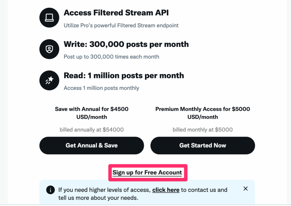The width and height of the screenshot is (291, 206).
Task: Click the billed monthly at $5000 note
Action: tap(202, 130)
